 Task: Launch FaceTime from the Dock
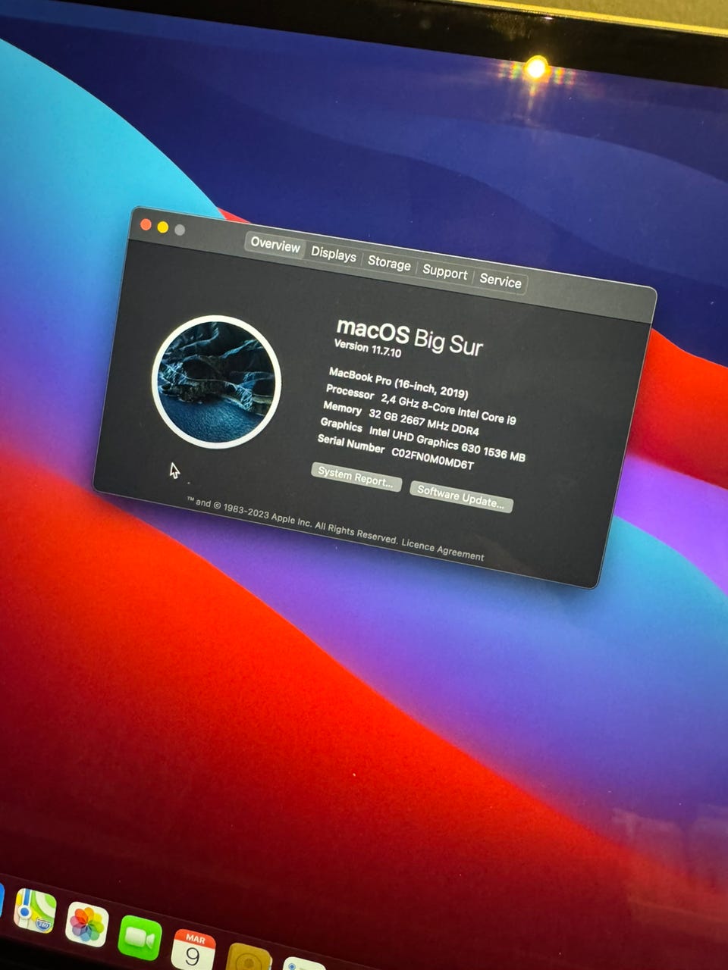[140, 938]
